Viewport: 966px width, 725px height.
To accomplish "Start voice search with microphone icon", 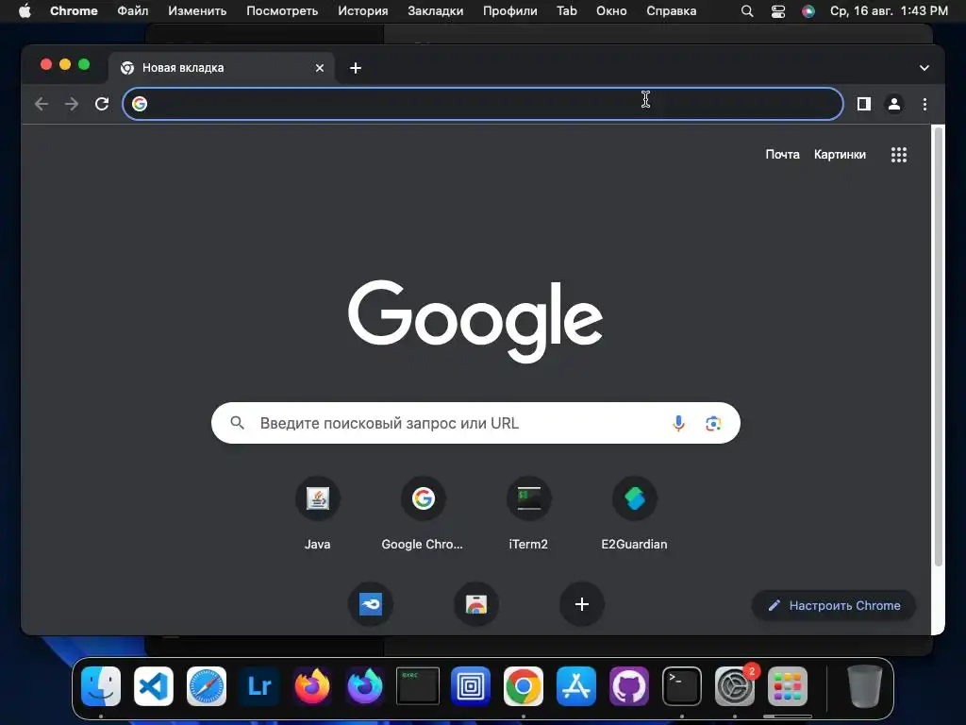I will pos(678,423).
